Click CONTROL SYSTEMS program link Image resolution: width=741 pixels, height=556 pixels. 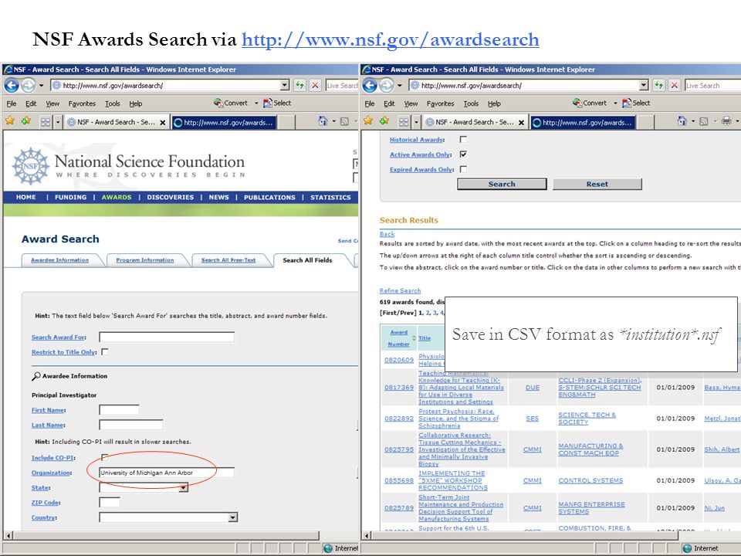(x=590, y=480)
